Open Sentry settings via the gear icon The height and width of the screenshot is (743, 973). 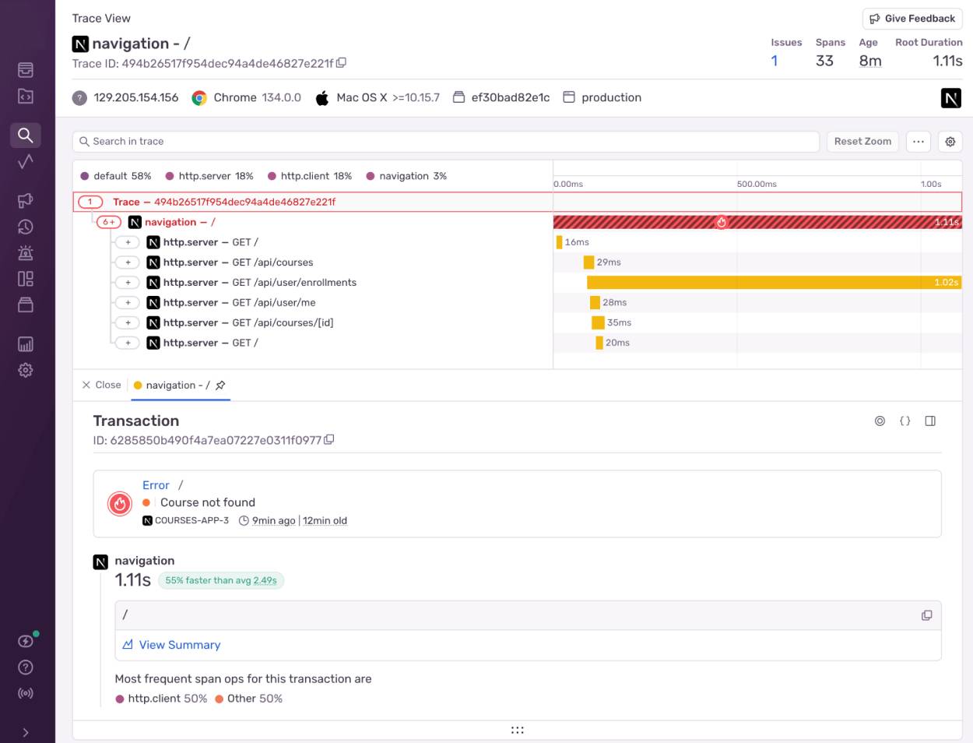coord(26,370)
